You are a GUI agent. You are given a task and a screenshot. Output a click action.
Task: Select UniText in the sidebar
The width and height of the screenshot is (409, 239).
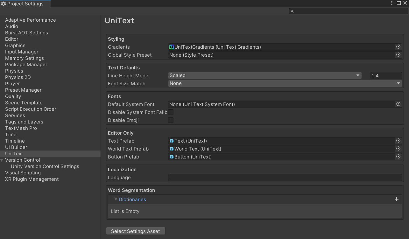coord(50,154)
